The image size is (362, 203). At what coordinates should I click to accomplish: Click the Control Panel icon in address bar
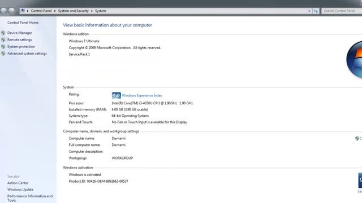pos(23,11)
